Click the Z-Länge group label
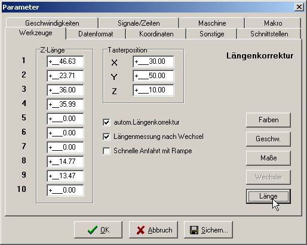 (x=53, y=50)
